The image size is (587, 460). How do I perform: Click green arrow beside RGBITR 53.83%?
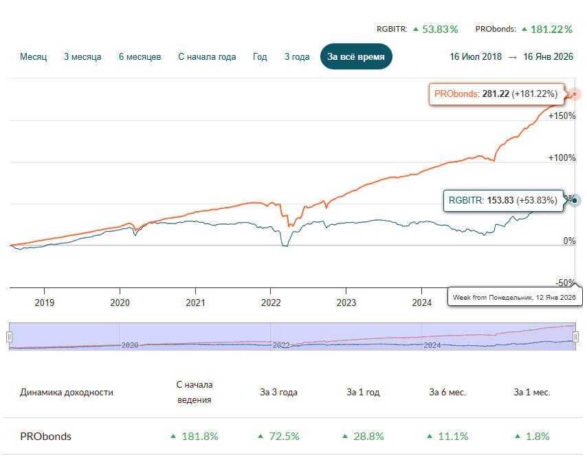[416, 30]
